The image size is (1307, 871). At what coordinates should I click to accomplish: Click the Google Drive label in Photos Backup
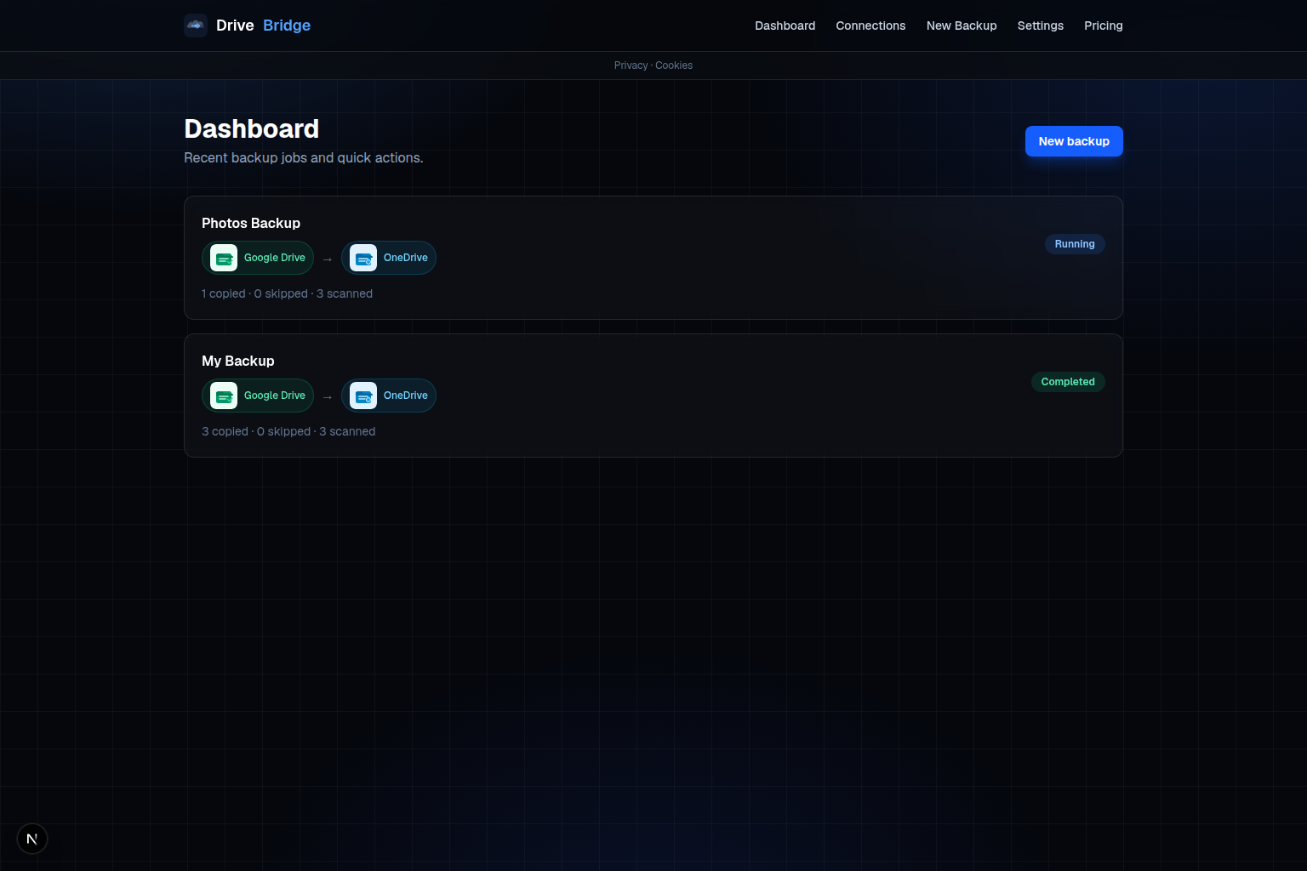click(x=275, y=258)
